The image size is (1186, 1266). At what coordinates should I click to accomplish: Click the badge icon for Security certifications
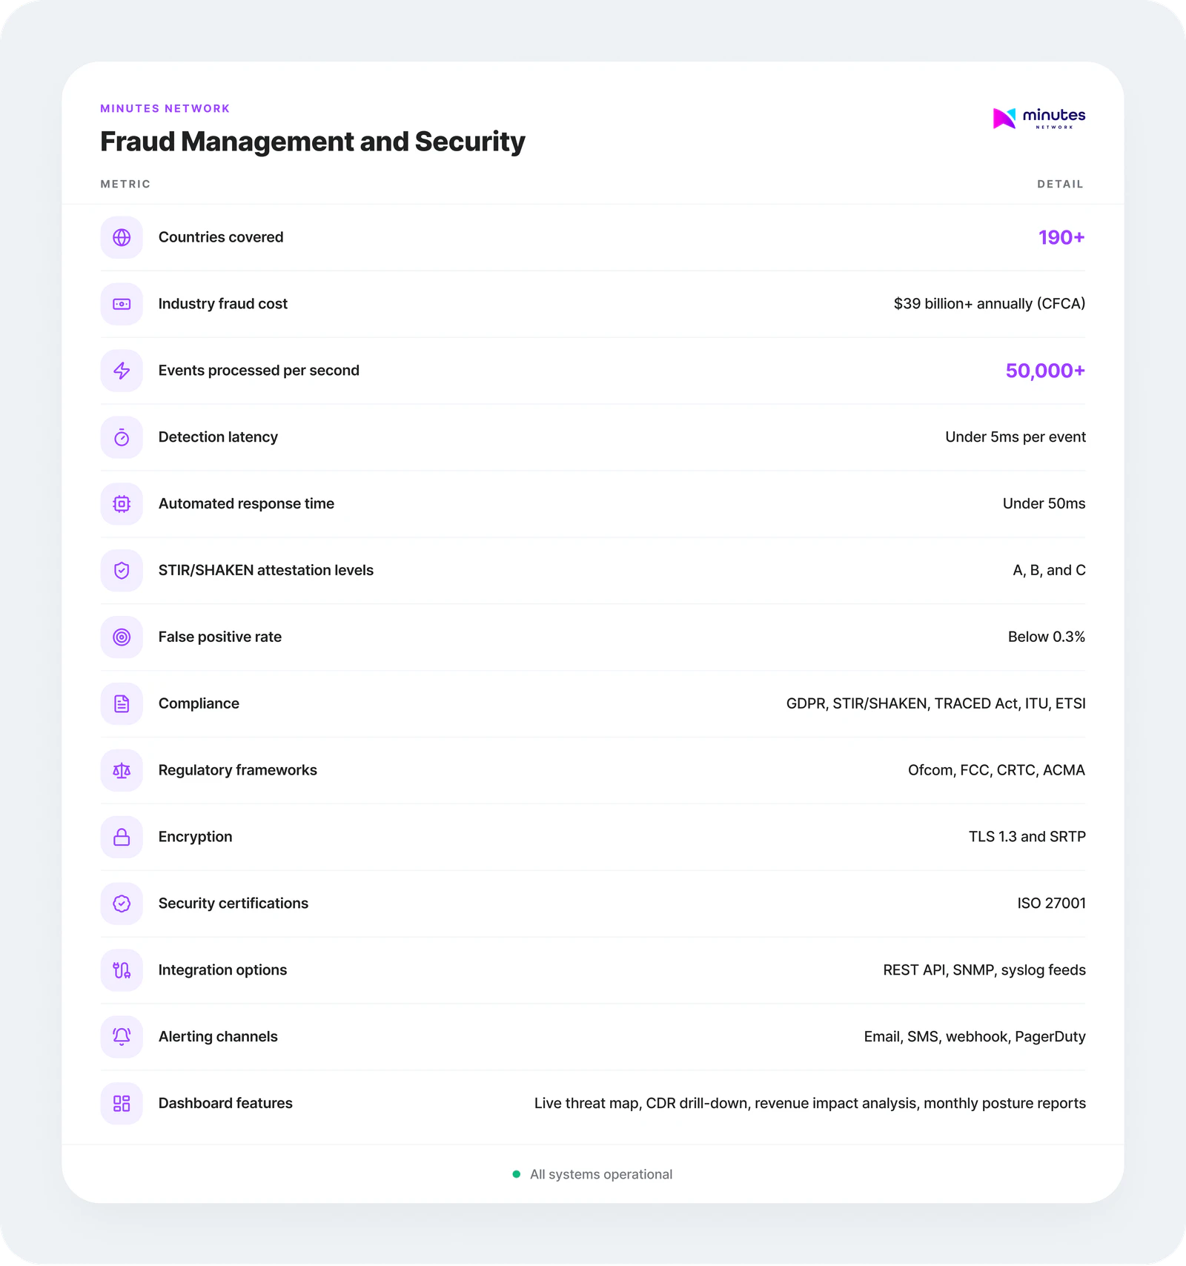[122, 904]
